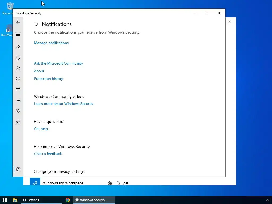
Task: Click 'Windows Community videos' heading
Action: tap(59, 97)
